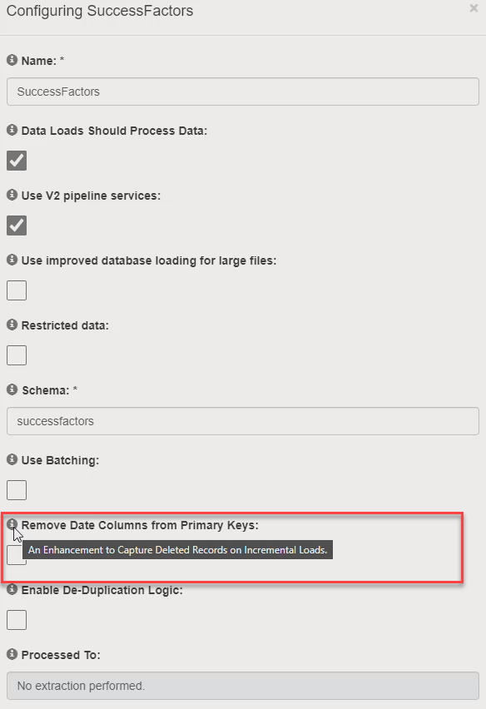Click info icon for Remove Date Columns from Primary Keys
486x709 pixels.
tap(12, 524)
